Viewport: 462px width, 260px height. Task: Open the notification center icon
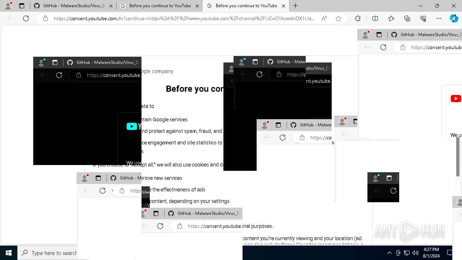pos(450,253)
